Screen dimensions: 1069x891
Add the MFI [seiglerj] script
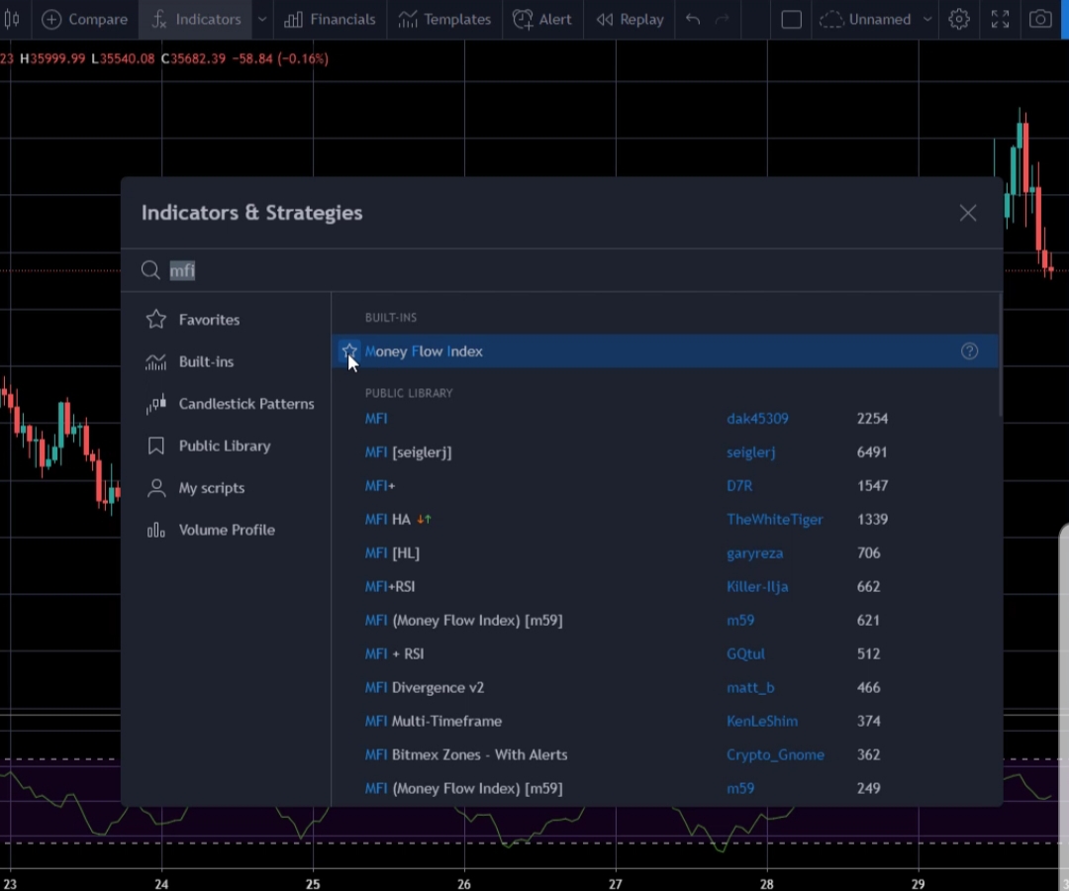(408, 452)
